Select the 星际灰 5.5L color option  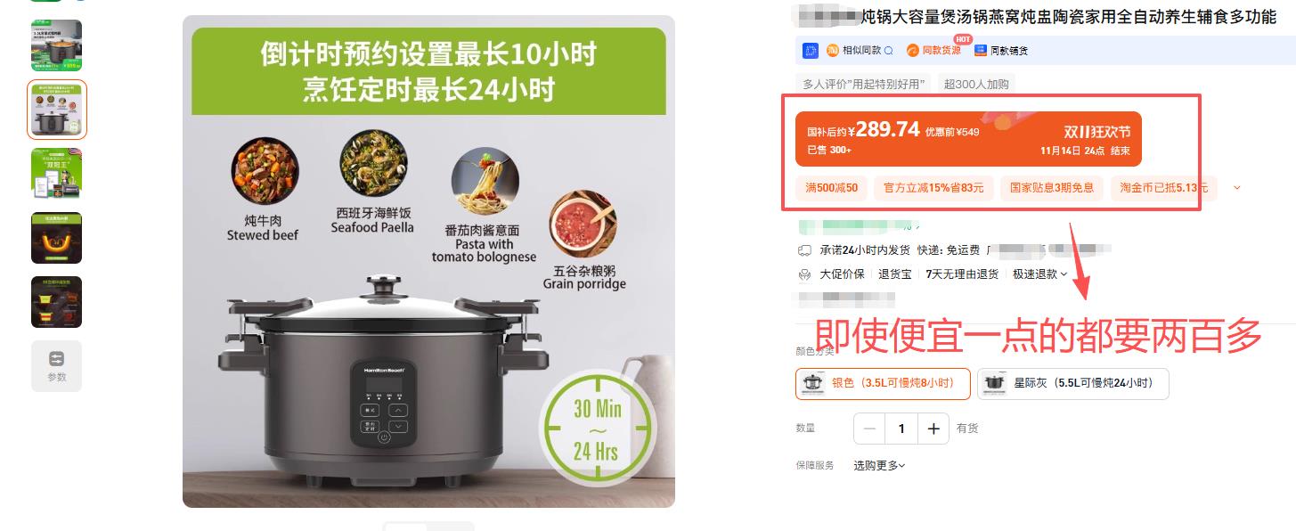[x=1072, y=383]
